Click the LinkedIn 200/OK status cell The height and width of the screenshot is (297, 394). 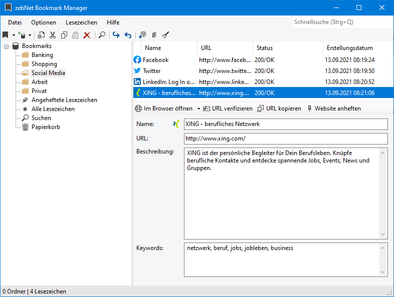coord(264,82)
